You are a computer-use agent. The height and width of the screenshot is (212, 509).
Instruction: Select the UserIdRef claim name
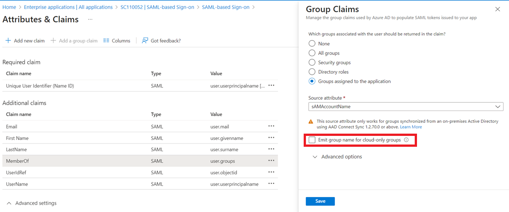[16, 173]
